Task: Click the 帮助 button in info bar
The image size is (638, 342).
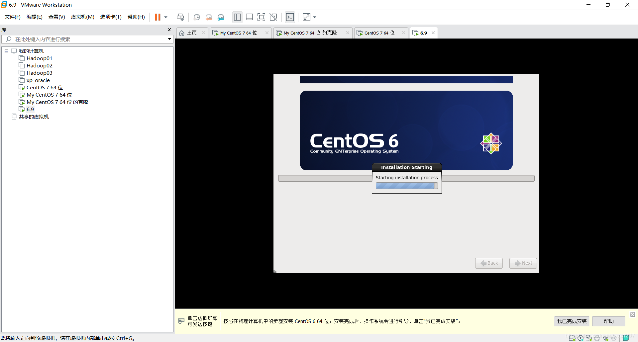Action: point(609,321)
